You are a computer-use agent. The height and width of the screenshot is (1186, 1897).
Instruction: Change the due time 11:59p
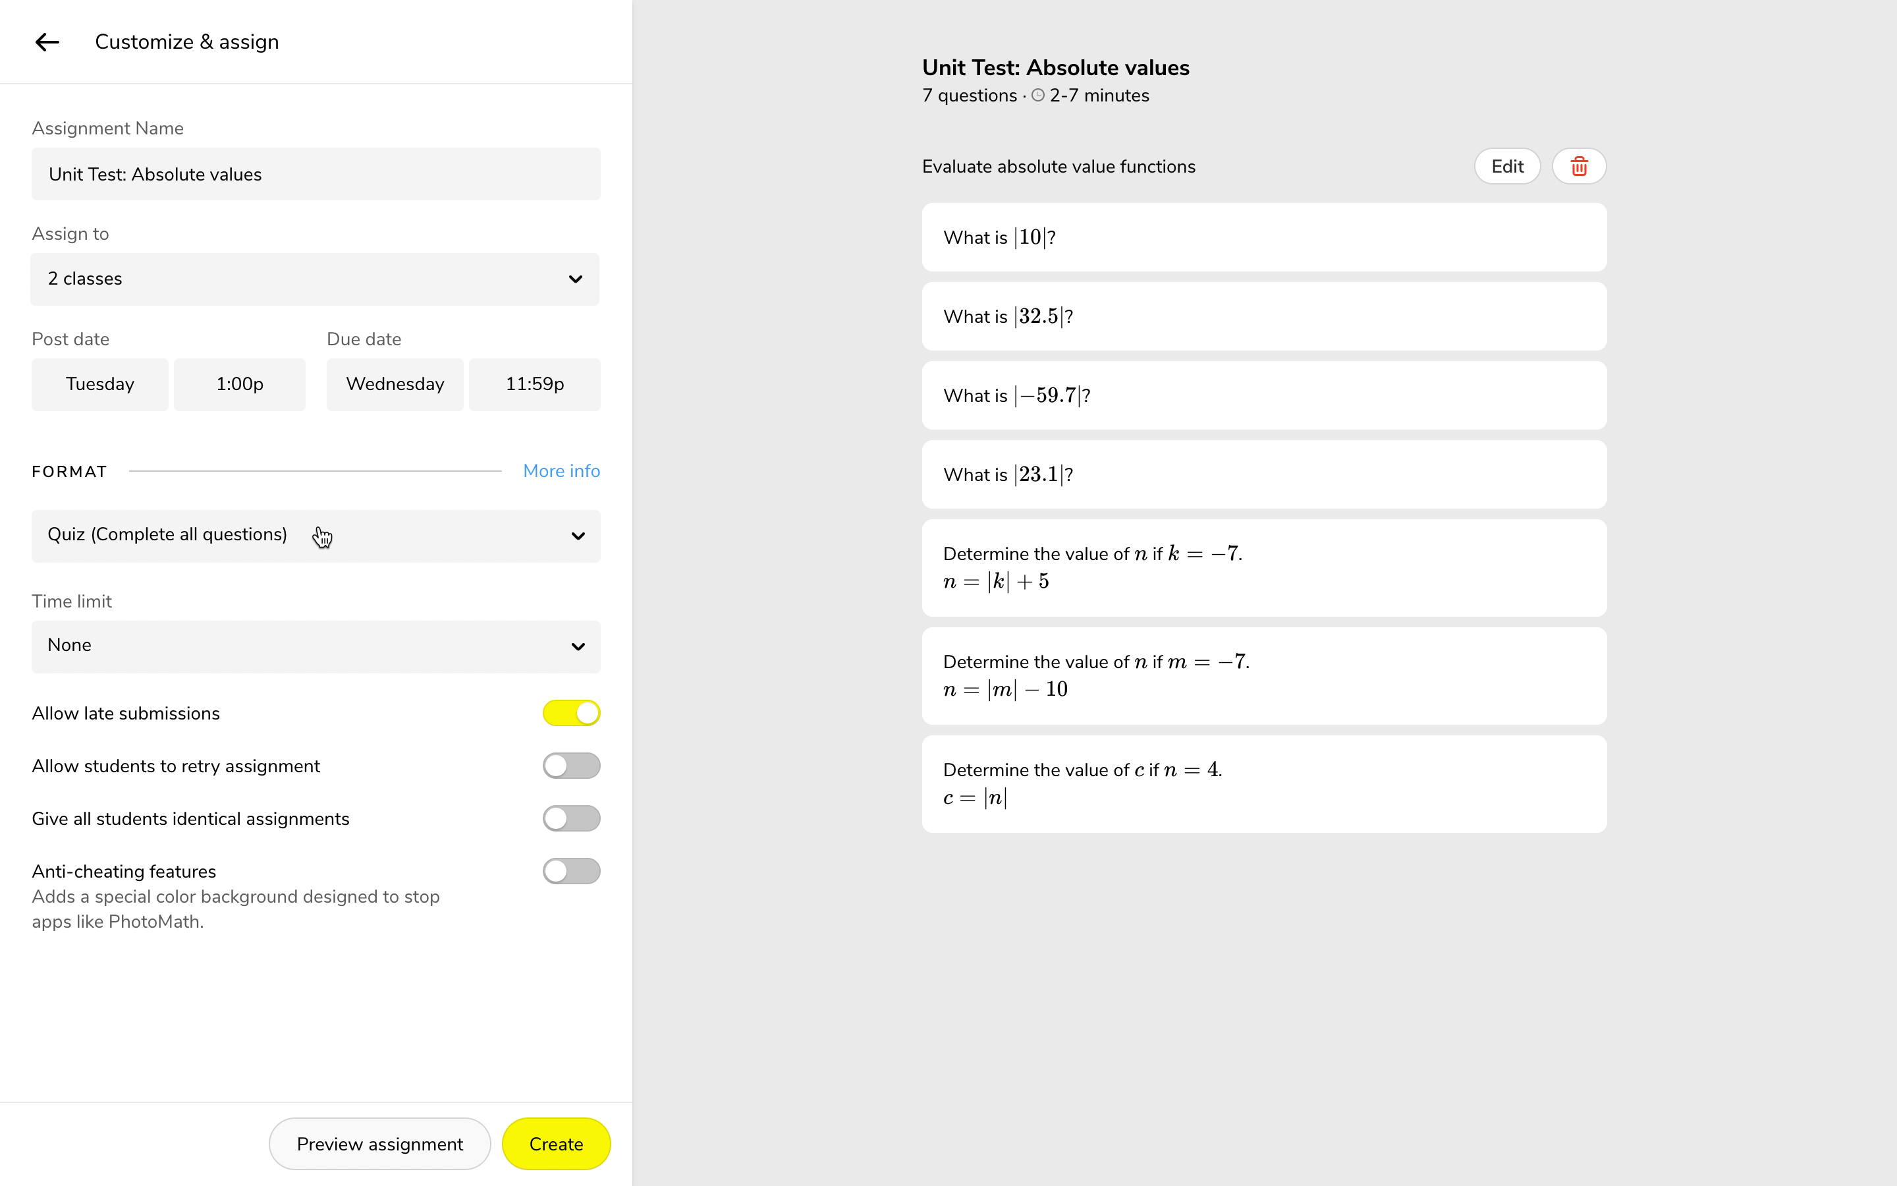click(x=535, y=384)
